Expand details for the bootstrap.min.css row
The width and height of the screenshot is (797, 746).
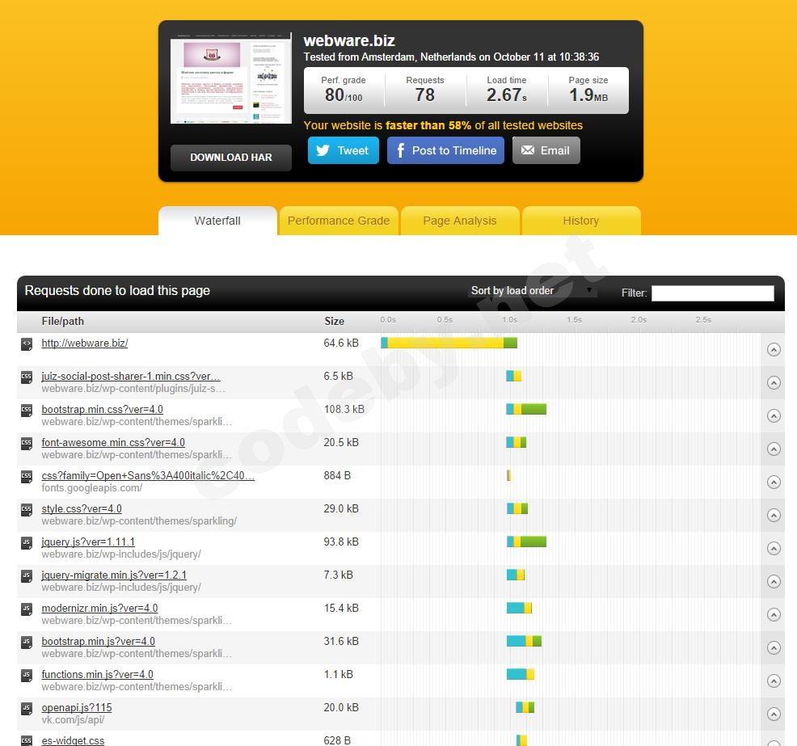774,416
